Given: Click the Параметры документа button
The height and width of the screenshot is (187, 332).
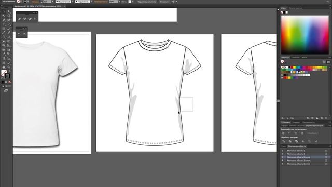Looking at the screenshot, I should tap(147, 2).
